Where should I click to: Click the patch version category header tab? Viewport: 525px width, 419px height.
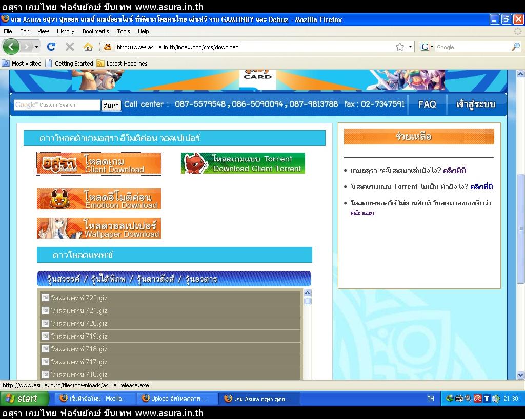click(174, 279)
